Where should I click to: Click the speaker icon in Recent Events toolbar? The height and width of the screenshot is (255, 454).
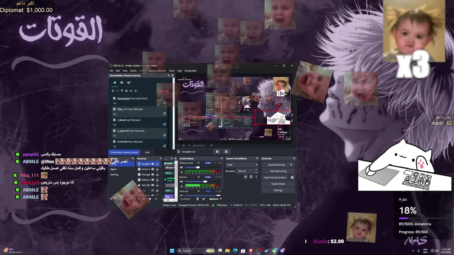(x=131, y=91)
